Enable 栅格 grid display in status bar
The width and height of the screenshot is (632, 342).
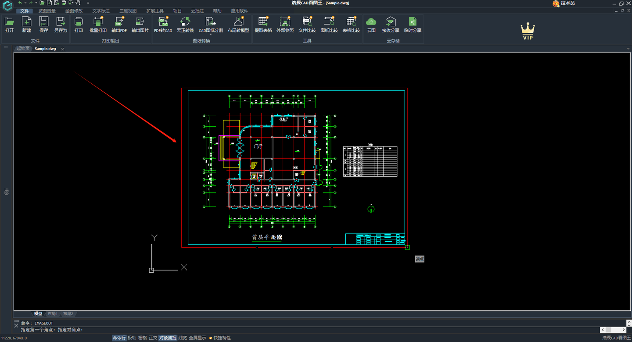[143, 338]
